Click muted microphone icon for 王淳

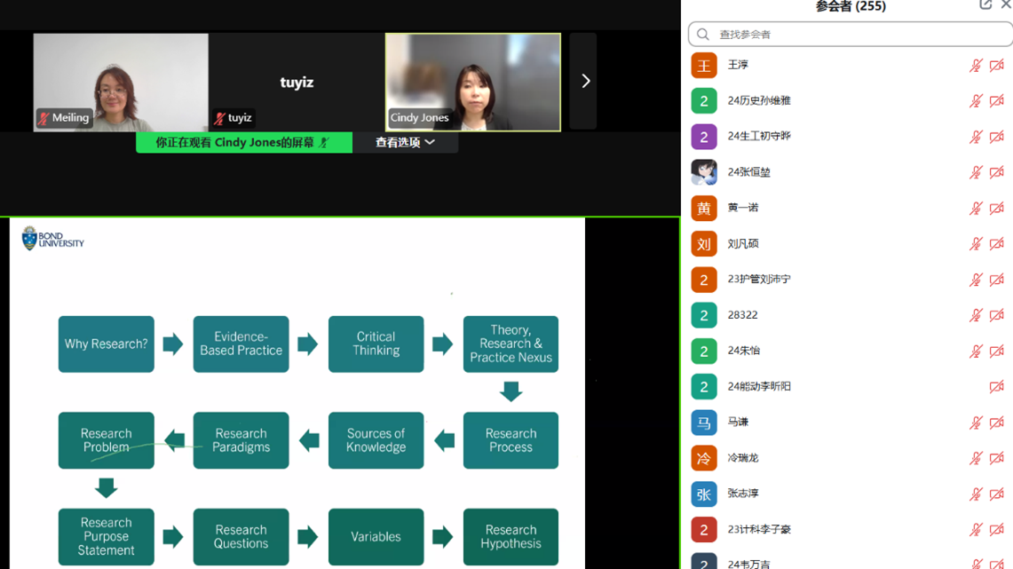pos(976,66)
